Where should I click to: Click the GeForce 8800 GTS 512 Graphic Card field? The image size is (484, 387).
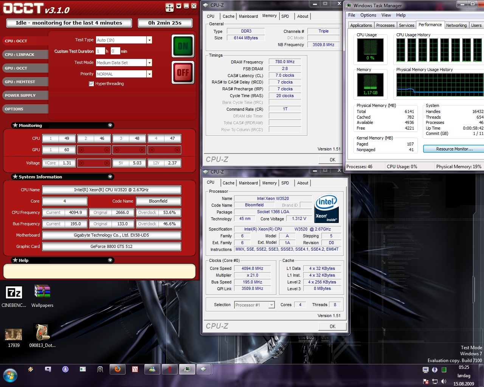[112, 246]
